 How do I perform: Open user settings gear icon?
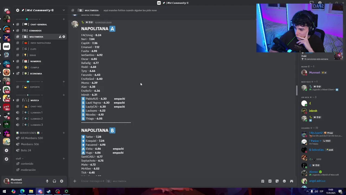coord(62,181)
